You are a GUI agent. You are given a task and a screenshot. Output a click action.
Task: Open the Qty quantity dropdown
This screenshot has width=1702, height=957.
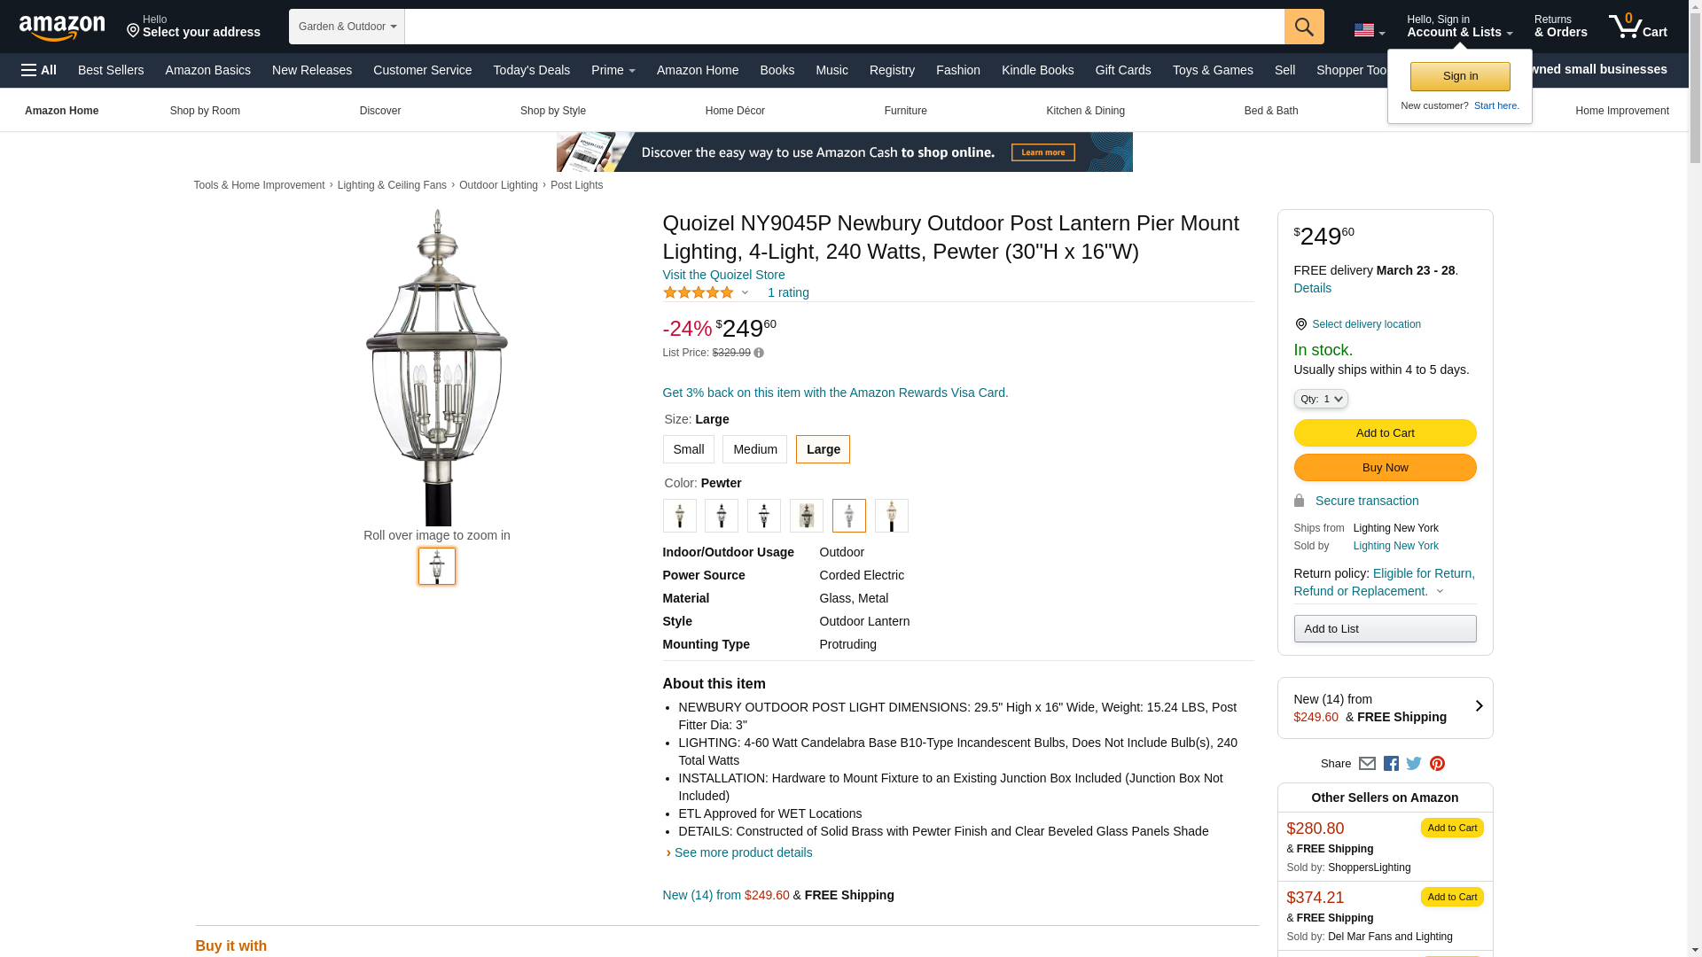[1321, 400]
